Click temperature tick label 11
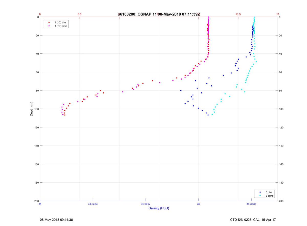This screenshot has width=307, height=226. coord(278,14)
